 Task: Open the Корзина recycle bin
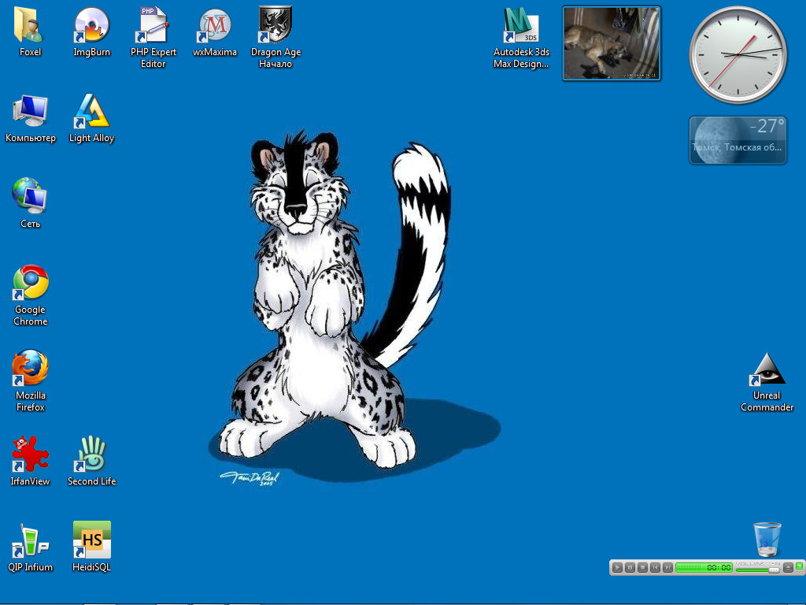[x=767, y=539]
